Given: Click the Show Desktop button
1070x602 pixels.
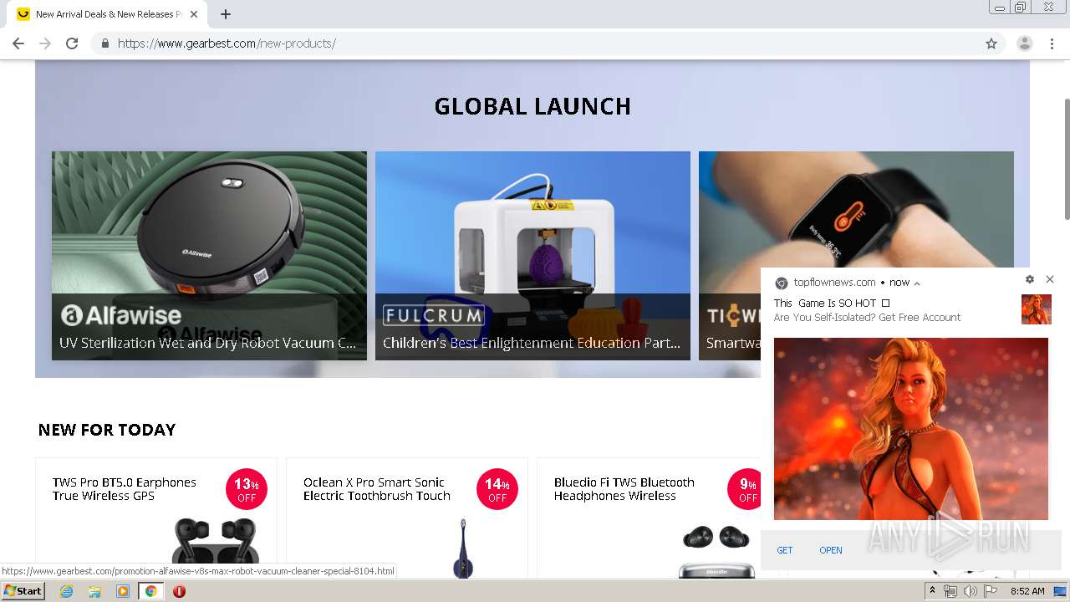Looking at the screenshot, I should [1061, 591].
